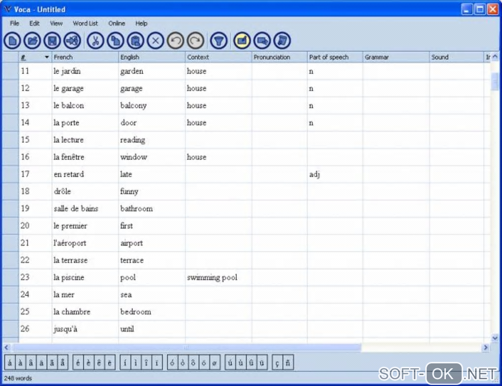Sort by the French column header
Image resolution: width=502 pixels, height=386 pixels.
(x=85, y=57)
